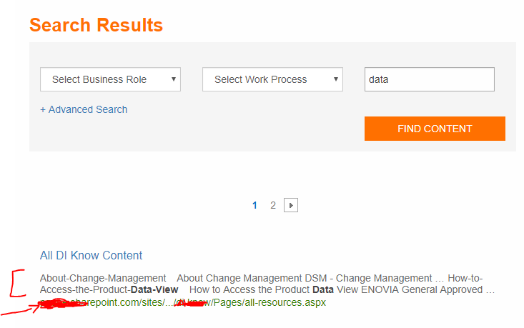
Task: Click the Work Process dropdown arrow
Action: tap(336, 79)
